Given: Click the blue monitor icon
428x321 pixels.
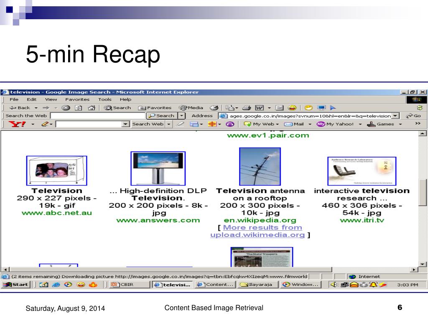Looking at the screenshot, I should (x=321, y=108).
